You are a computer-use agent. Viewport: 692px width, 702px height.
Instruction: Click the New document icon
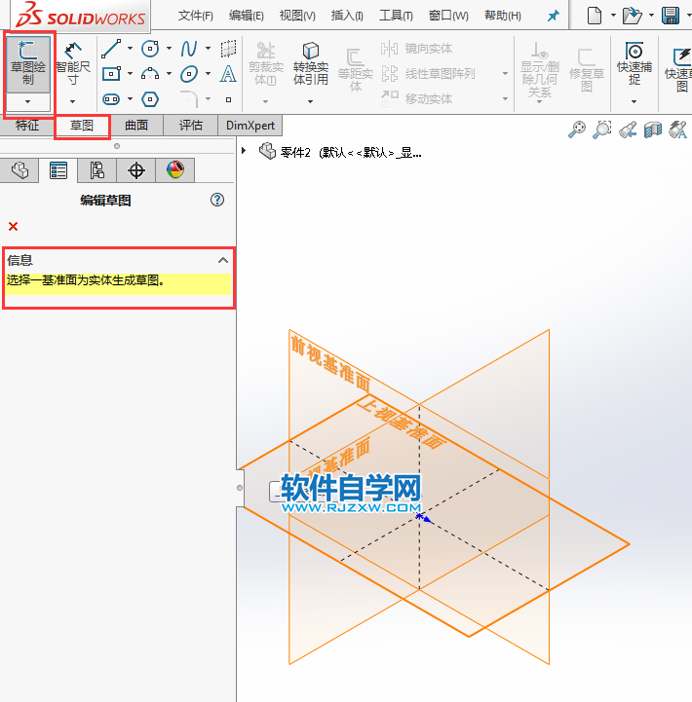[x=595, y=16]
